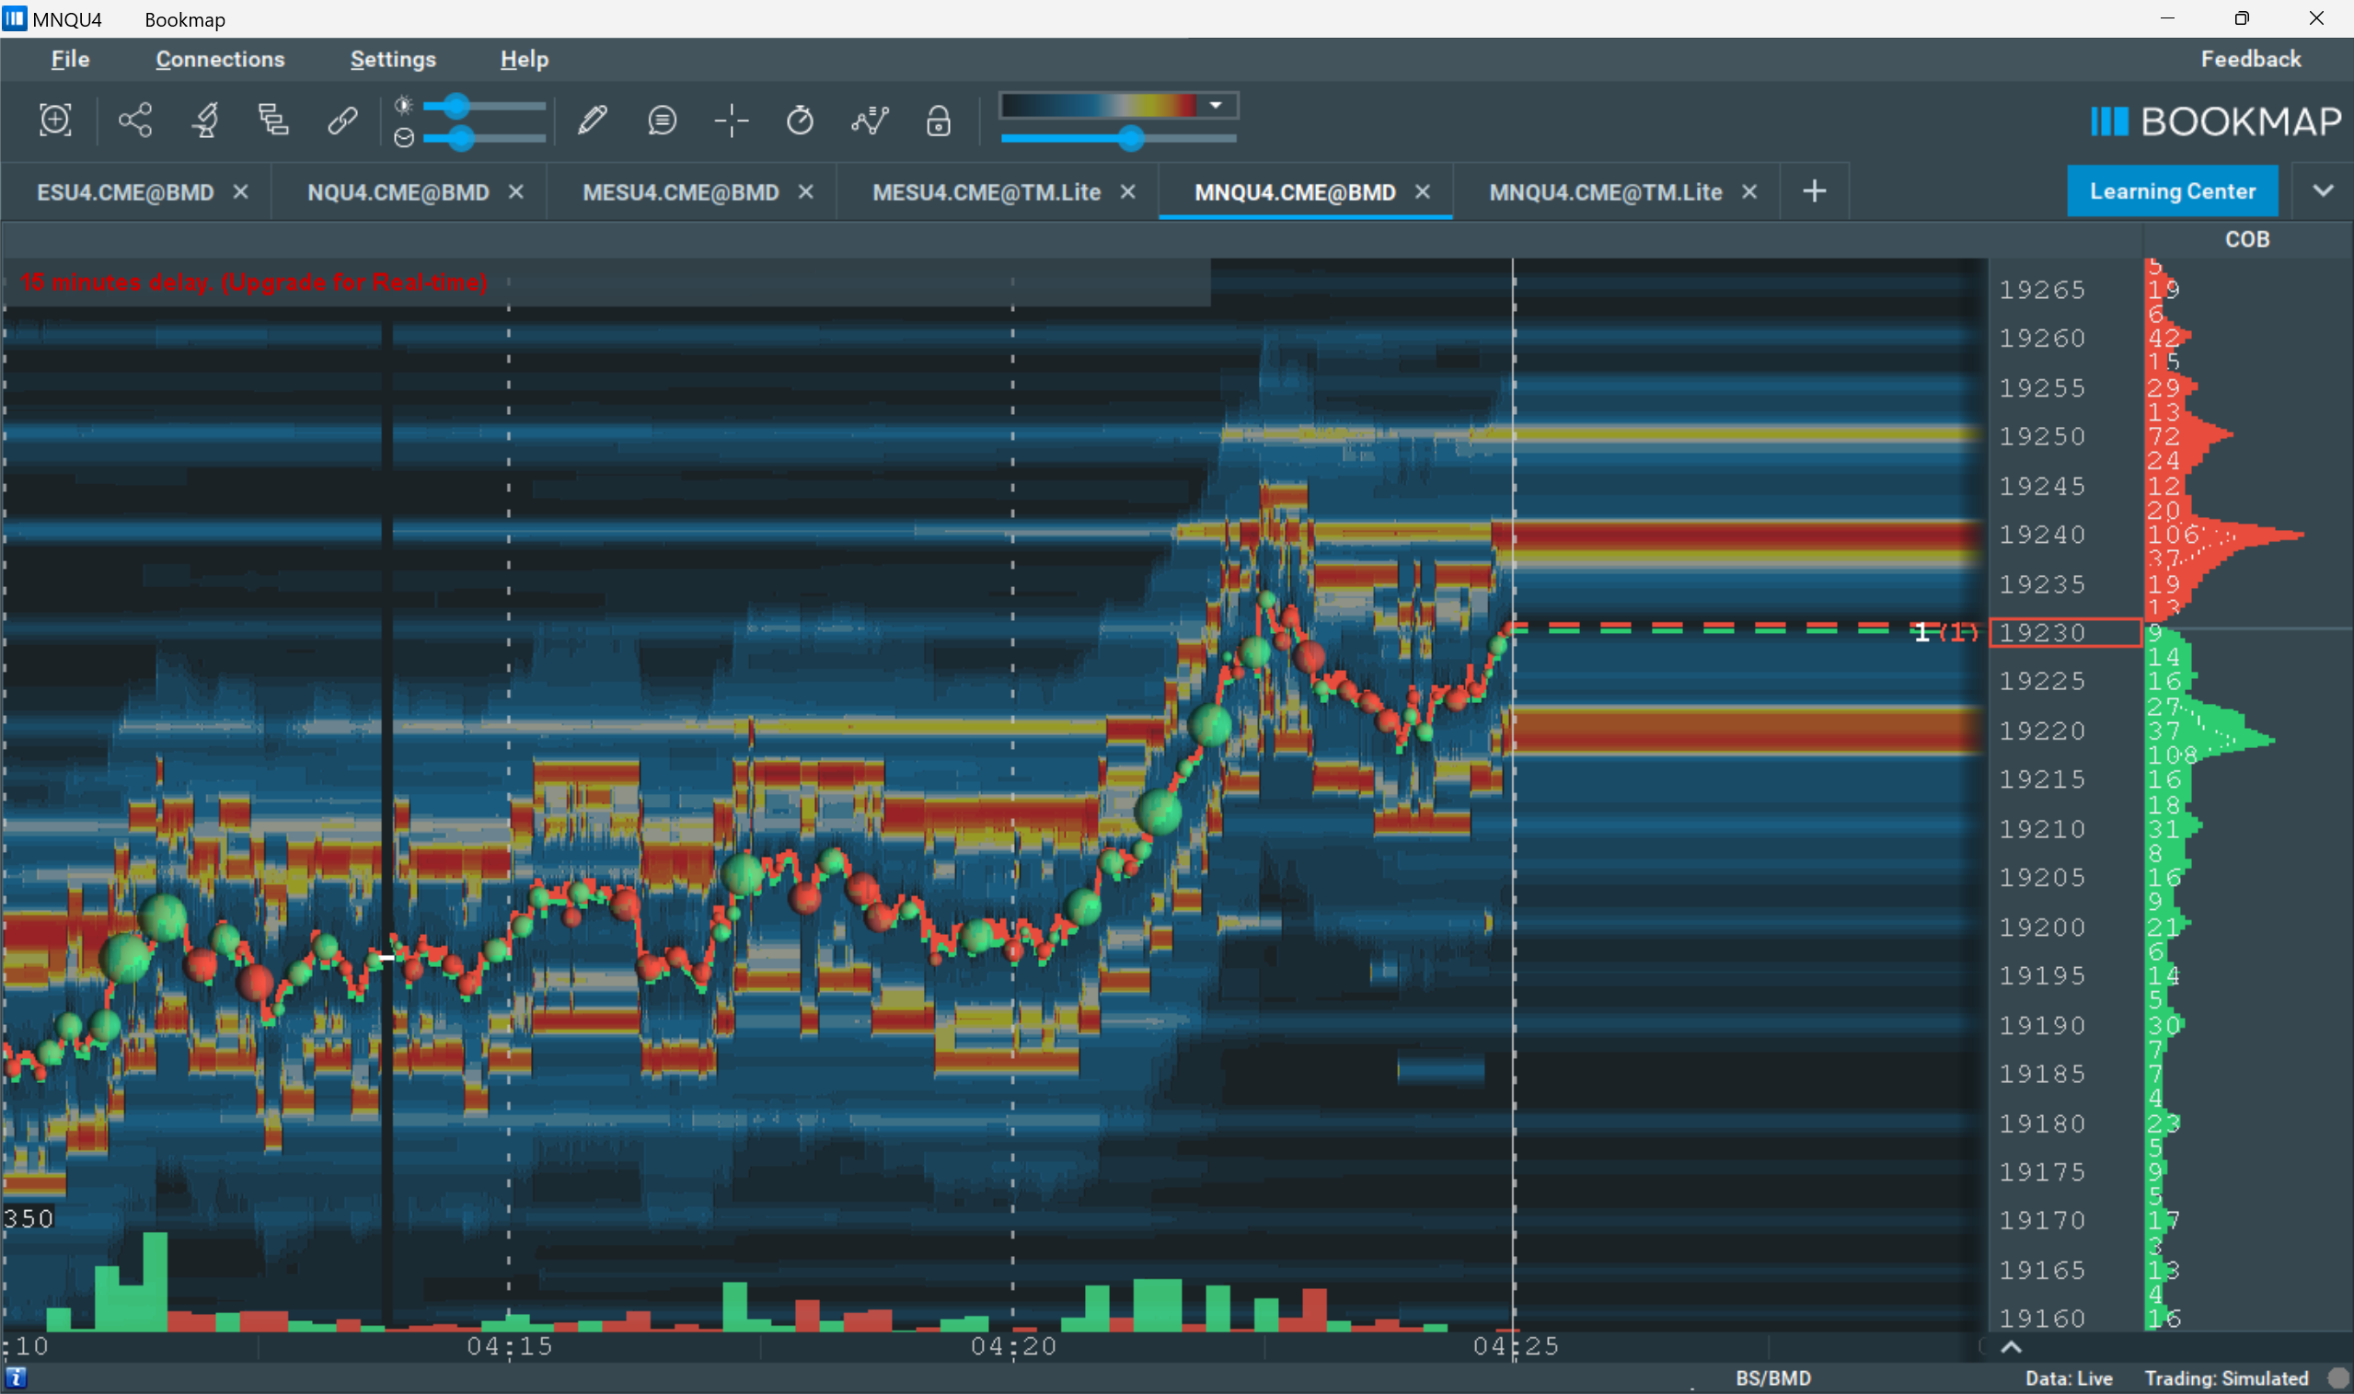
Task: Open the speech bubble notes icon
Action: coord(662,121)
